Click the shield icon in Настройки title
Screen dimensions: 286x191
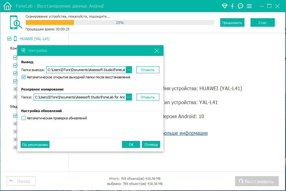click(x=23, y=51)
